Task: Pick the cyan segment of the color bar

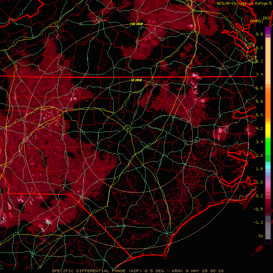Action: [268, 167]
